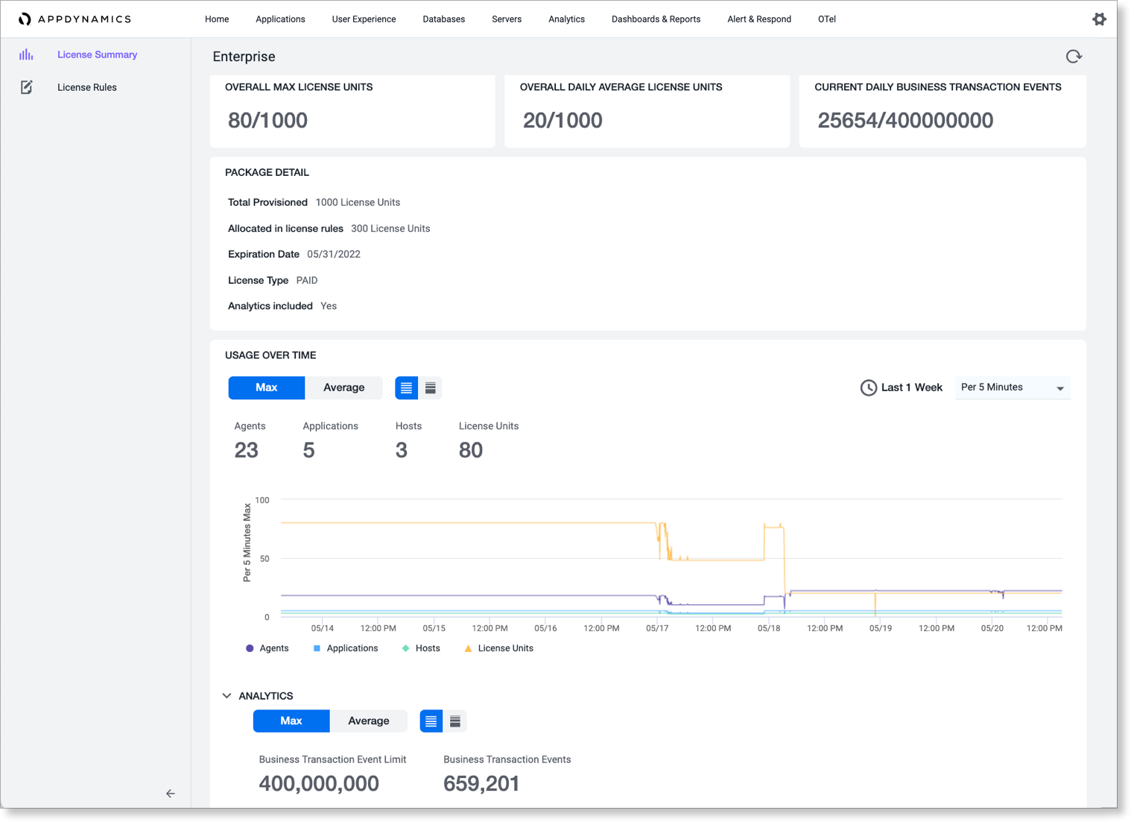Select Average in the Analytics section
Image resolution: width=1131 pixels, height=822 pixels.
[369, 721]
